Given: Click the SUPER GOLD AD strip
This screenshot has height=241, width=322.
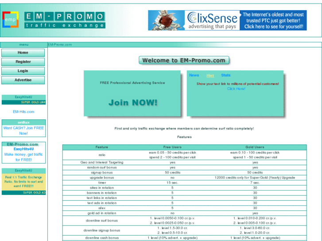Looking at the screenshot, I should [x=23, y=193].
